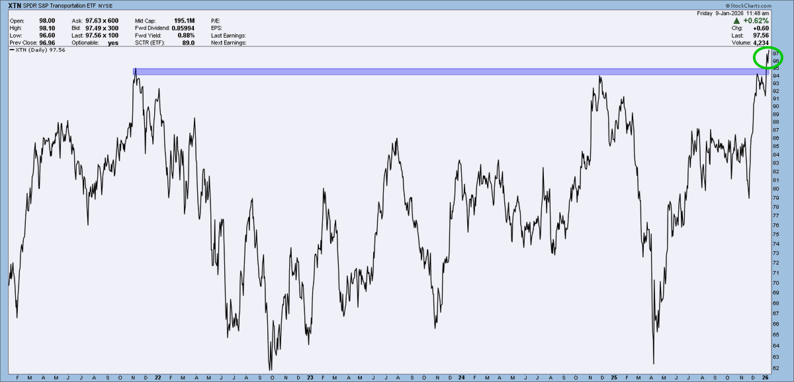Click the Last price 97.56 at right
The width and height of the screenshot is (794, 382).
click(x=761, y=36)
